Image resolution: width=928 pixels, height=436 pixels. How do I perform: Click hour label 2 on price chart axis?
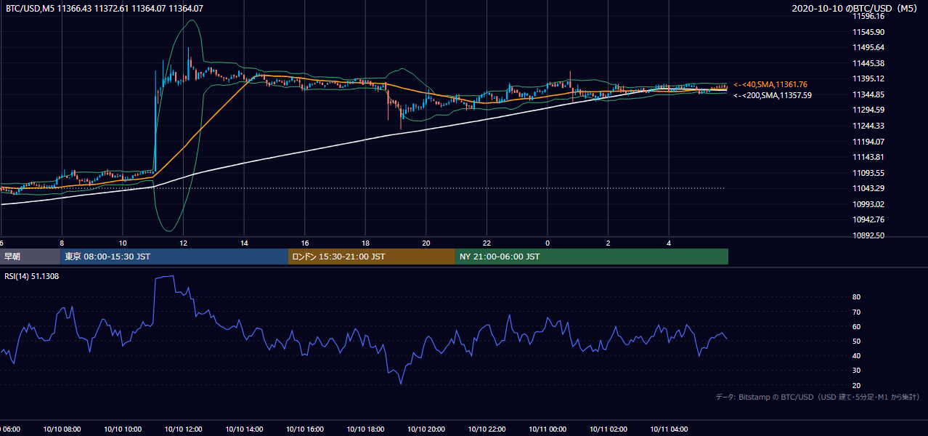pos(608,243)
